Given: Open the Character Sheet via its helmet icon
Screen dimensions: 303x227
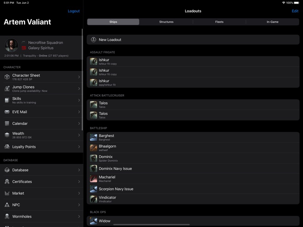Looking at the screenshot, I should coord(6,77).
